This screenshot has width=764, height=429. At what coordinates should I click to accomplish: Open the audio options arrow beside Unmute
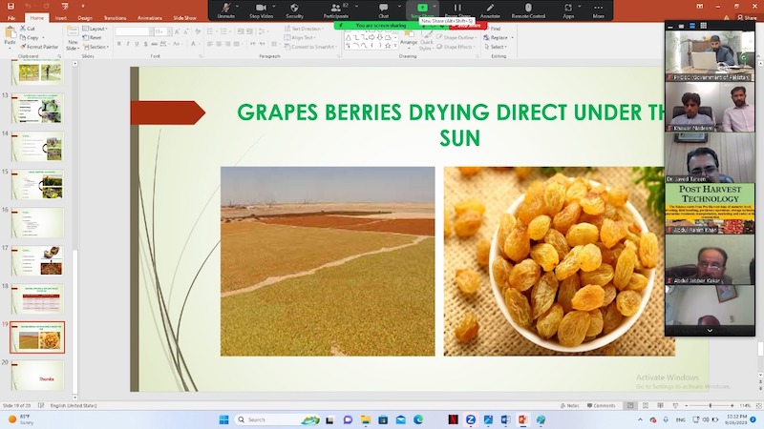[x=240, y=8]
